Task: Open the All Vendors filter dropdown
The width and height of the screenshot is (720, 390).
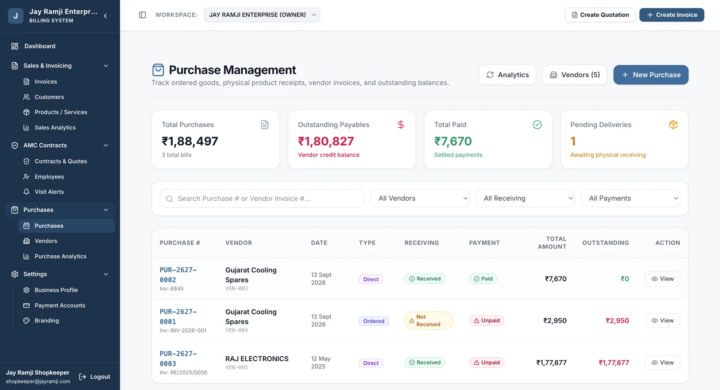Action: (420, 198)
